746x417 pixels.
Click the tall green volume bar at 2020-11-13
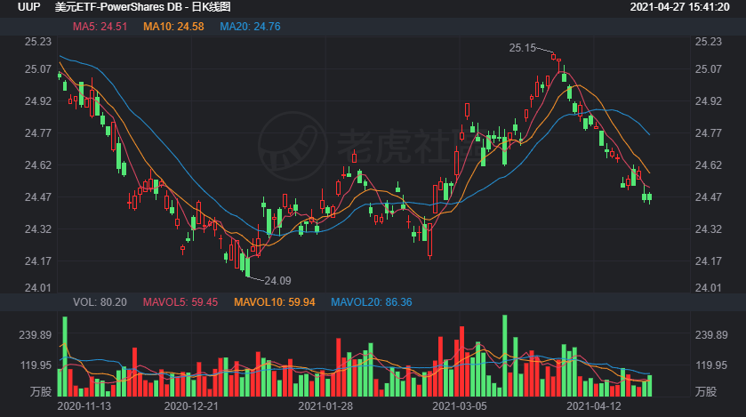(65, 357)
